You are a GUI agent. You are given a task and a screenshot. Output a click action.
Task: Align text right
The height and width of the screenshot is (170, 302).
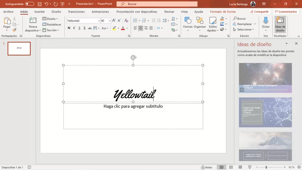pyautogui.click(x=146, y=28)
